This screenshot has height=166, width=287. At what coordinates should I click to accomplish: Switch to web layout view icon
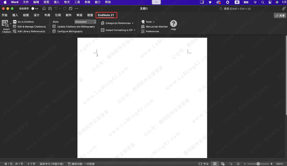[223, 164]
